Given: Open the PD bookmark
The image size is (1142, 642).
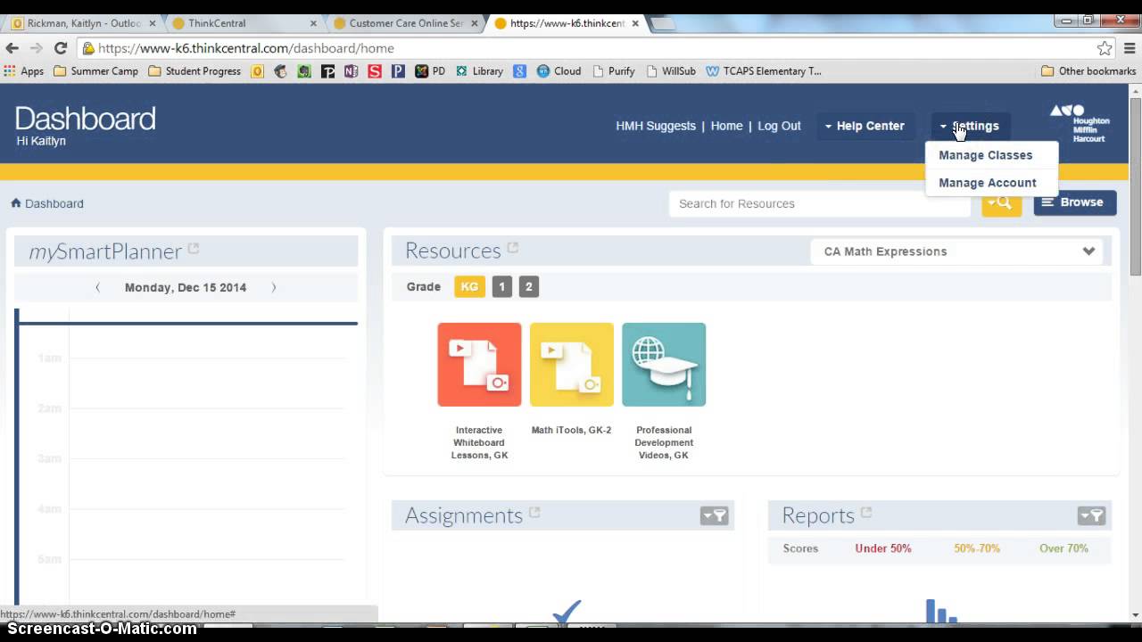Looking at the screenshot, I should (x=430, y=71).
